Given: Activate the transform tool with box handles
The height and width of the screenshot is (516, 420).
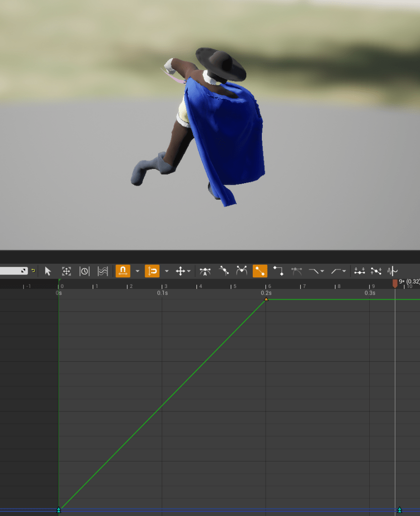Looking at the screenshot, I should [66, 271].
